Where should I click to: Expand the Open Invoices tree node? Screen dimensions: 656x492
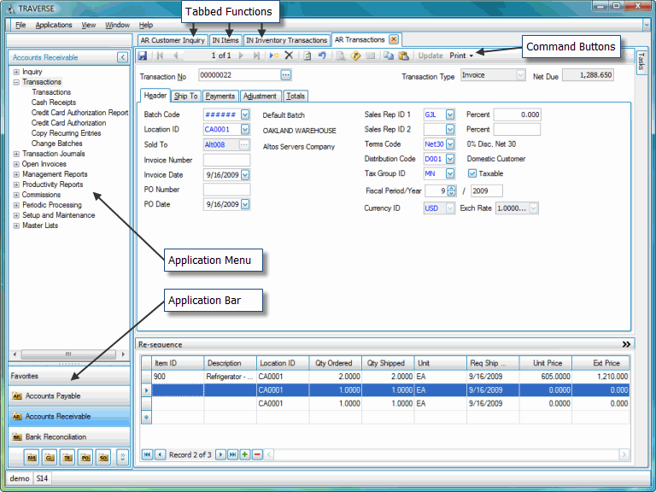16,164
